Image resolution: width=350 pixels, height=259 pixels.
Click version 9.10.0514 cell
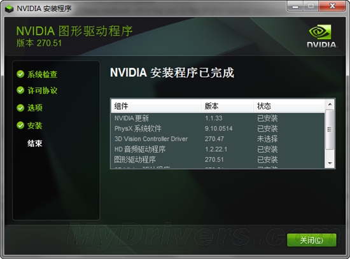[219, 129]
